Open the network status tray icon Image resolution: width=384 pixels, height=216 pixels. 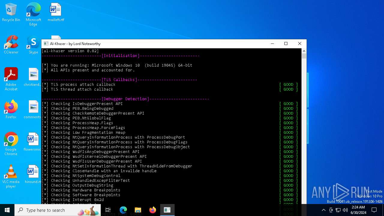(338, 210)
